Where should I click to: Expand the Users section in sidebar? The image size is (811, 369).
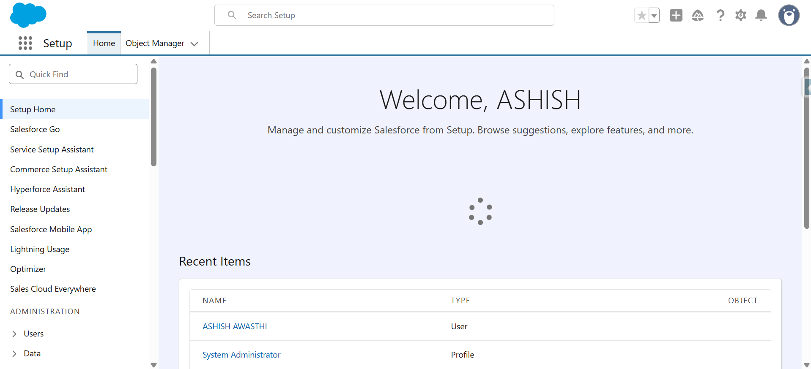(14, 334)
